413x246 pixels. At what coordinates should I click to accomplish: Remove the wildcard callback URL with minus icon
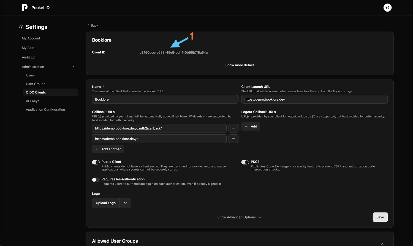point(233,139)
